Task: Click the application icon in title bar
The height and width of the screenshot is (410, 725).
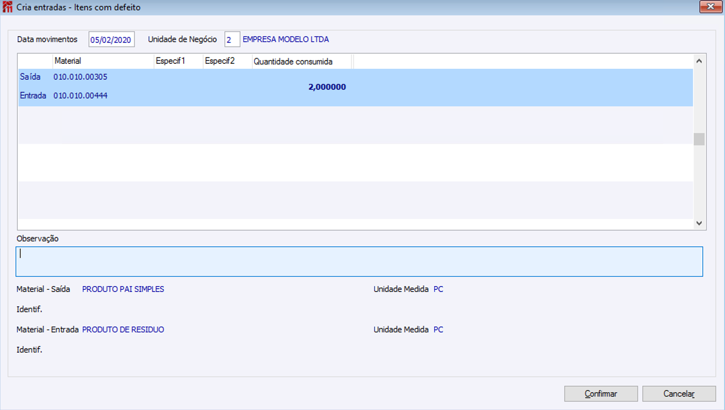Action: click(8, 8)
